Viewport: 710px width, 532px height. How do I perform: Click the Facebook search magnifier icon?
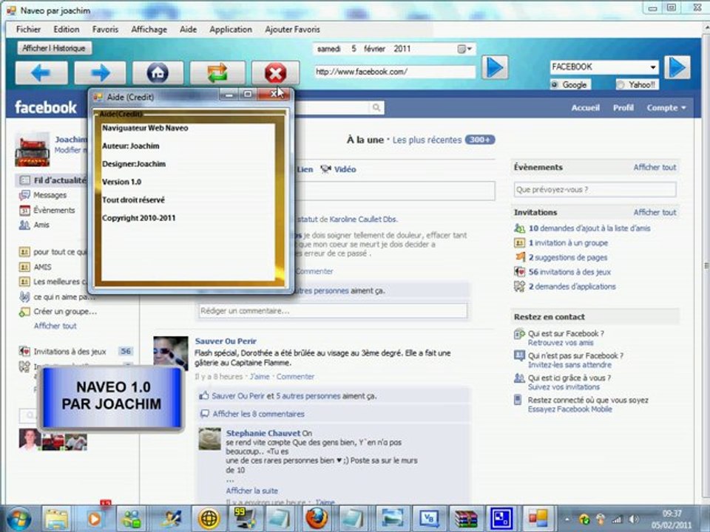[376, 107]
